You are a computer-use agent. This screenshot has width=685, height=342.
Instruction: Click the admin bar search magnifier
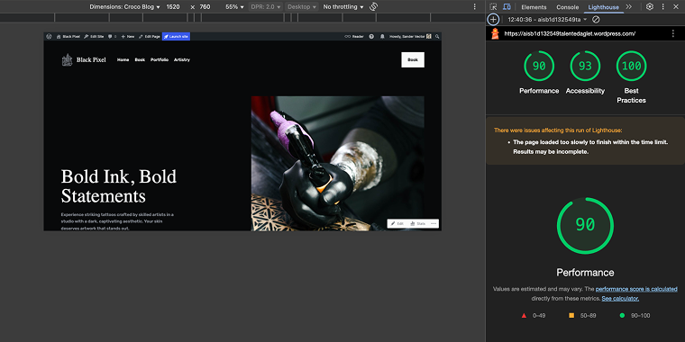437,37
